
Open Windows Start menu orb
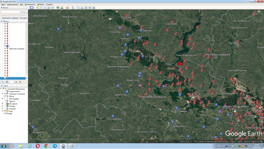4,146
